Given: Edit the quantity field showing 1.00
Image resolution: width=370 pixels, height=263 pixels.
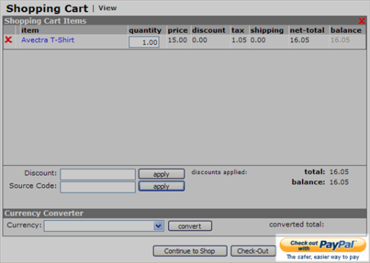Looking at the screenshot, I should (x=144, y=42).
